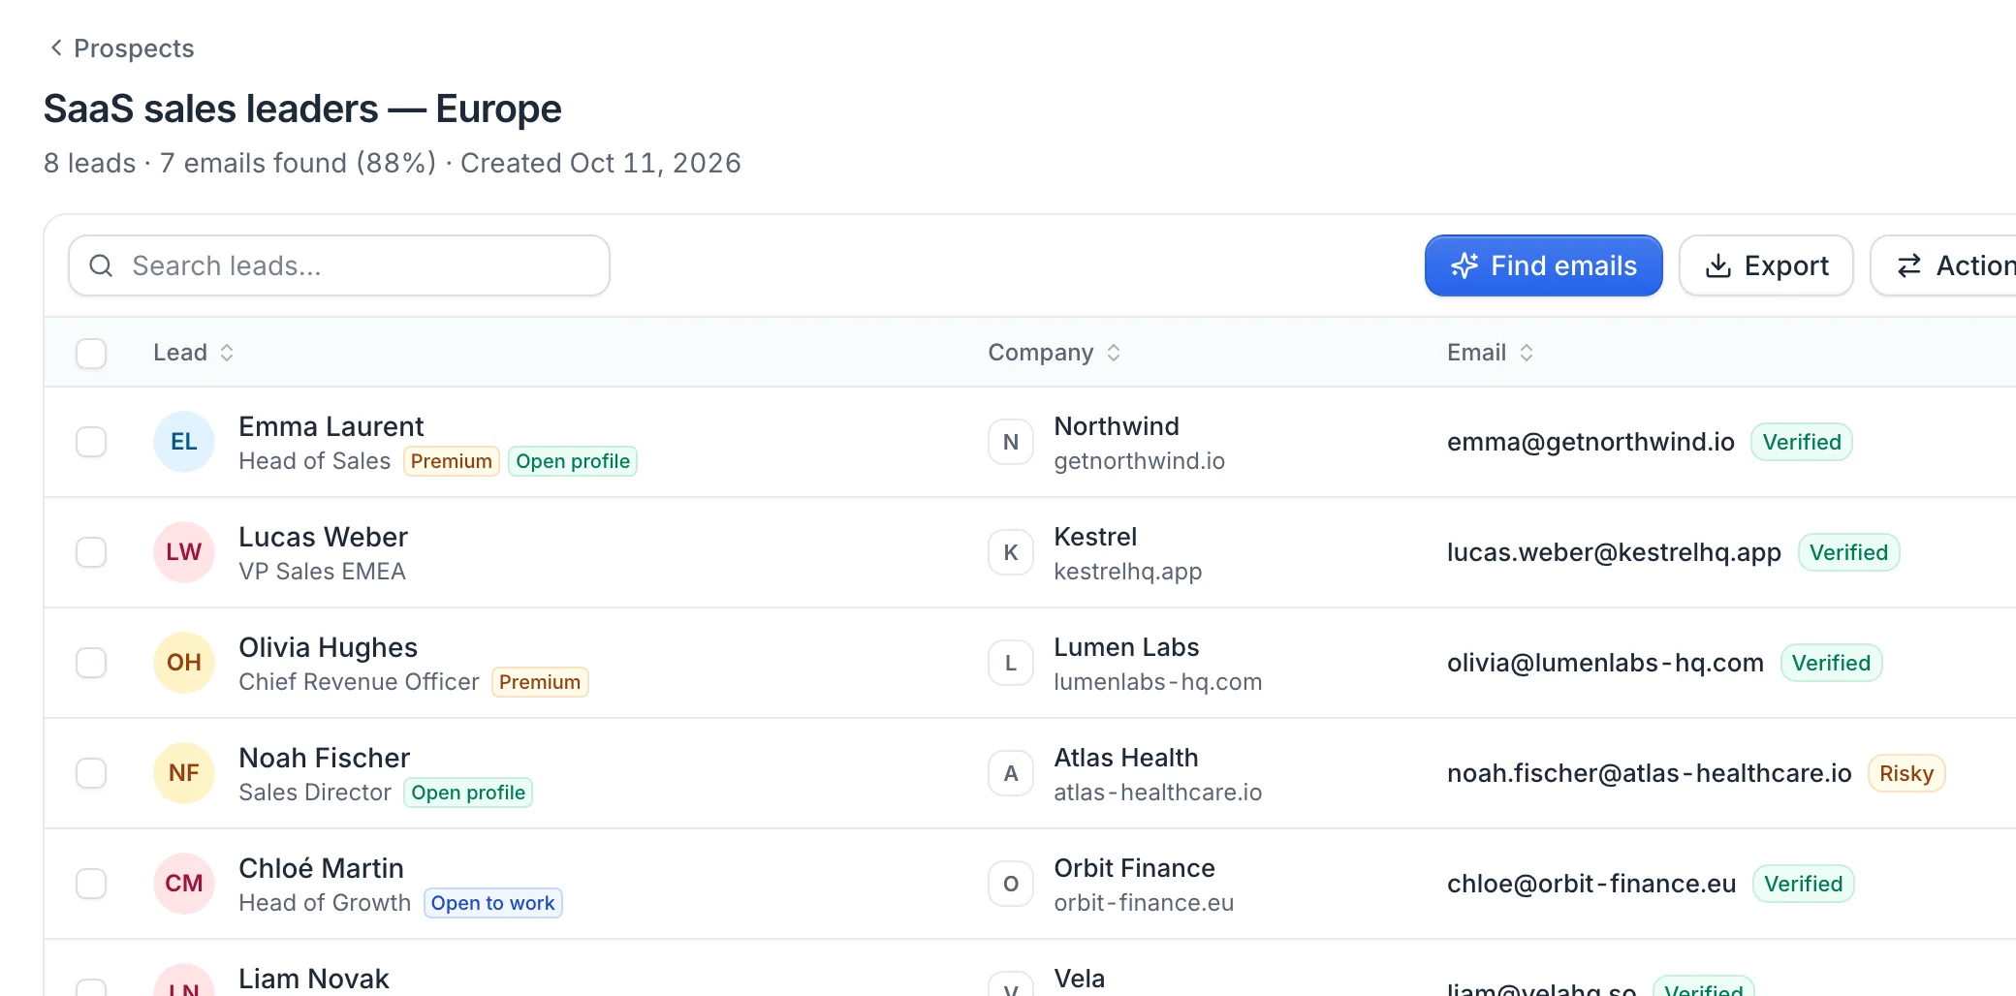This screenshot has width=2016, height=996.
Task: Open Lucas Weber's lead name
Action: tap(324, 537)
